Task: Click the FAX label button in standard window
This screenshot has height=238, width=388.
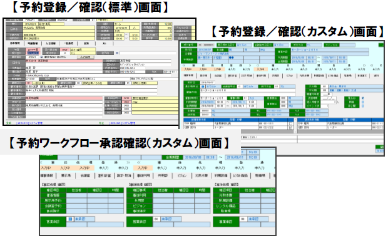Action: pos(154,71)
